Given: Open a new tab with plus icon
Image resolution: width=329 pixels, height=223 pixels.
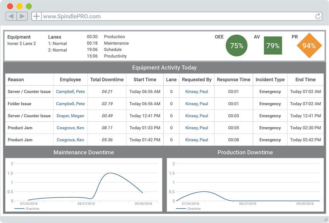Looking at the screenshot, I should point(36,16).
